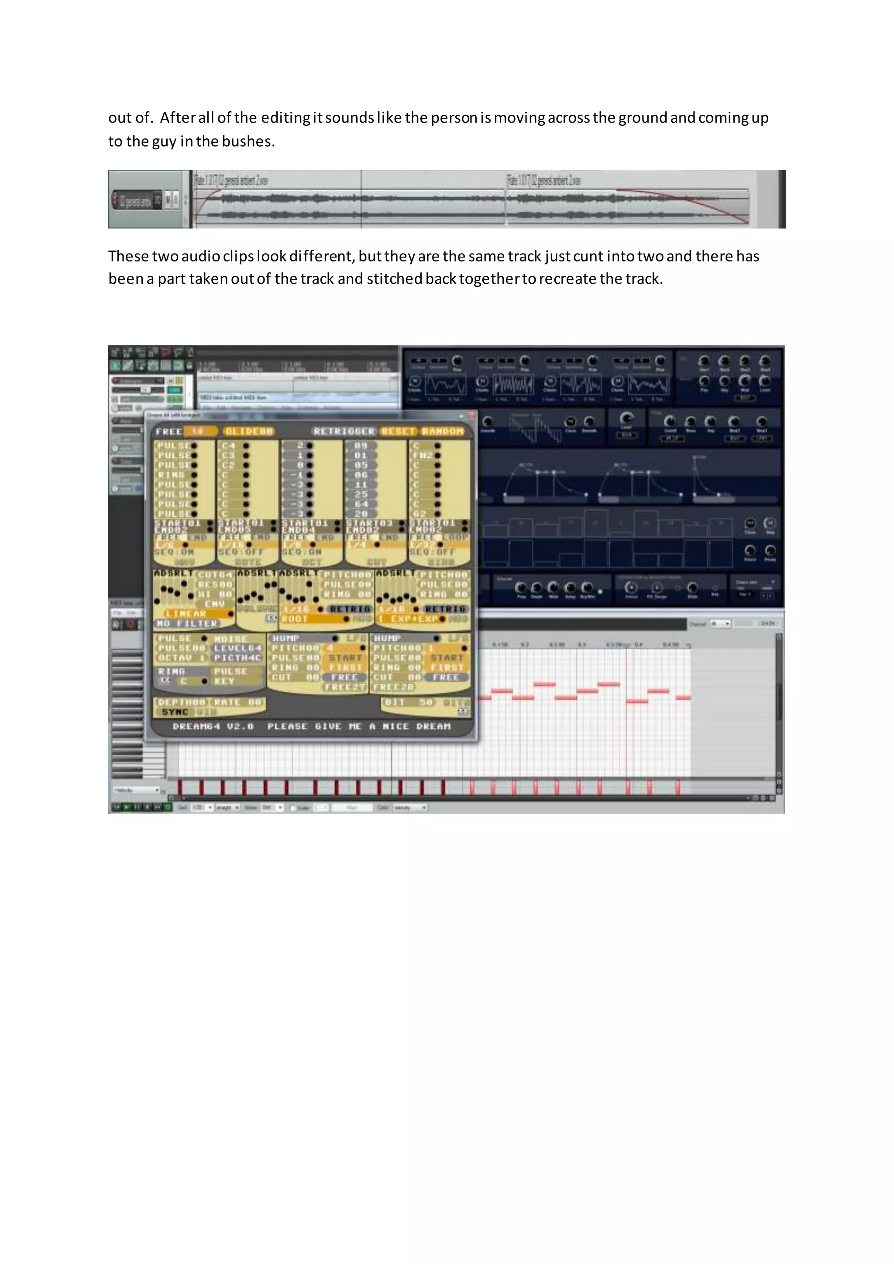Click the first oscillator waveform display in synth
Screen dimensions: 894x1264
tap(445, 384)
